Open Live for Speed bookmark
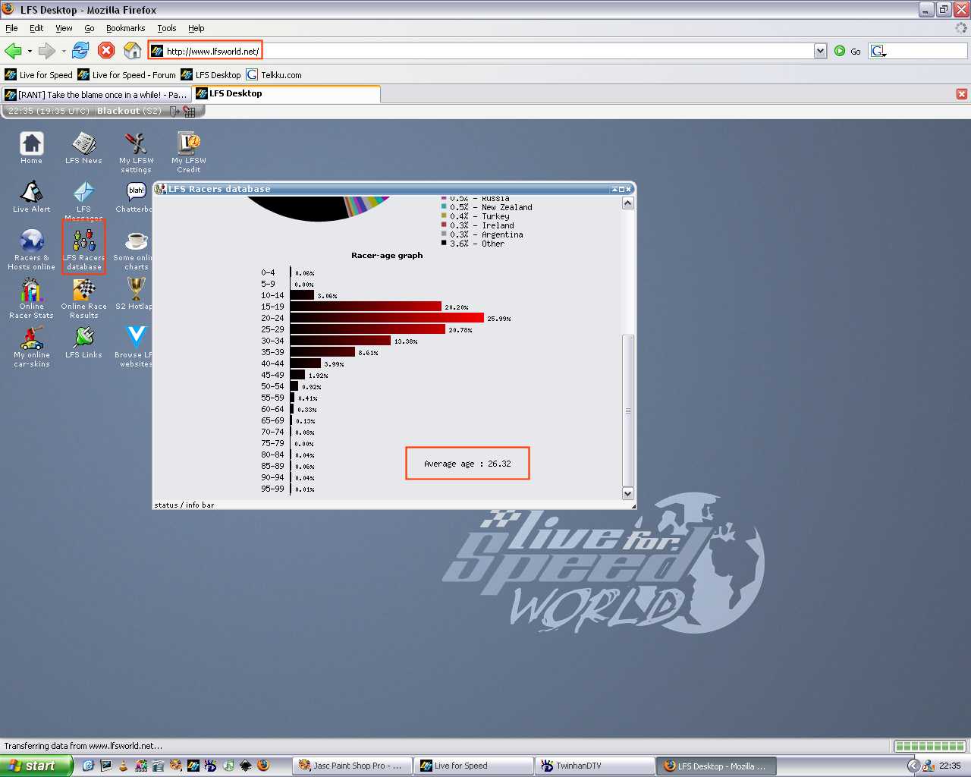Image resolution: width=971 pixels, height=777 pixels. coord(39,75)
